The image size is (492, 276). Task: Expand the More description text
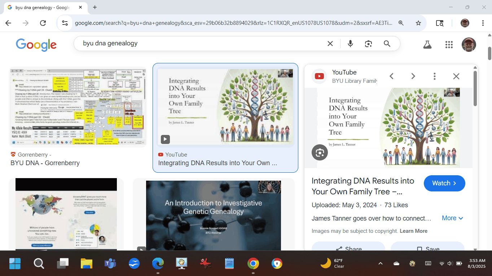tap(452, 218)
